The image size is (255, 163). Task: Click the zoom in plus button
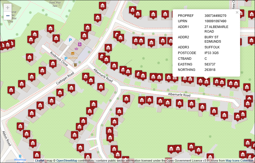click(8, 8)
